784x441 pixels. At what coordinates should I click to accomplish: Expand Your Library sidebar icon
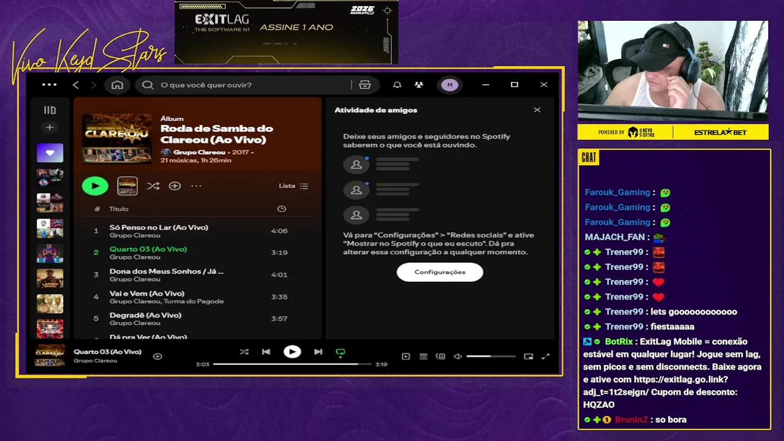pyautogui.click(x=50, y=110)
